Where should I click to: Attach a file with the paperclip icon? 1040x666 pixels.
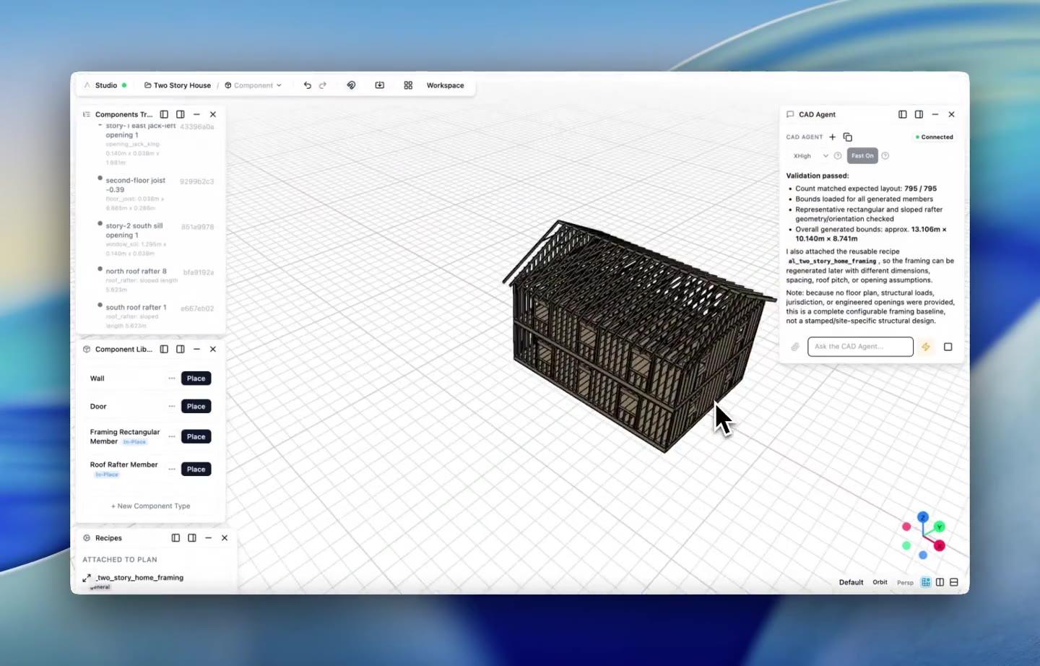[795, 347]
